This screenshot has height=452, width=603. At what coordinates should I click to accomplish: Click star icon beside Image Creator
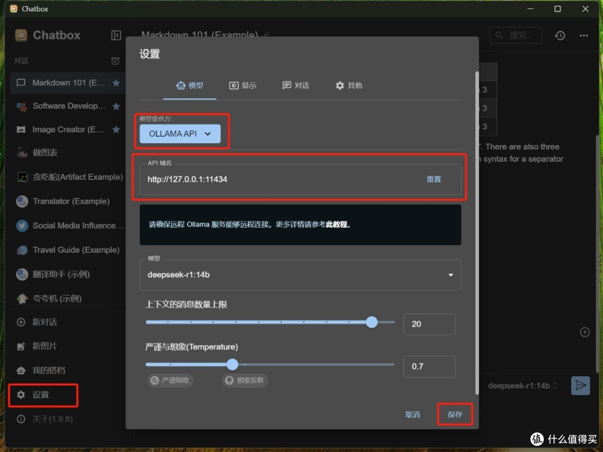(x=116, y=129)
